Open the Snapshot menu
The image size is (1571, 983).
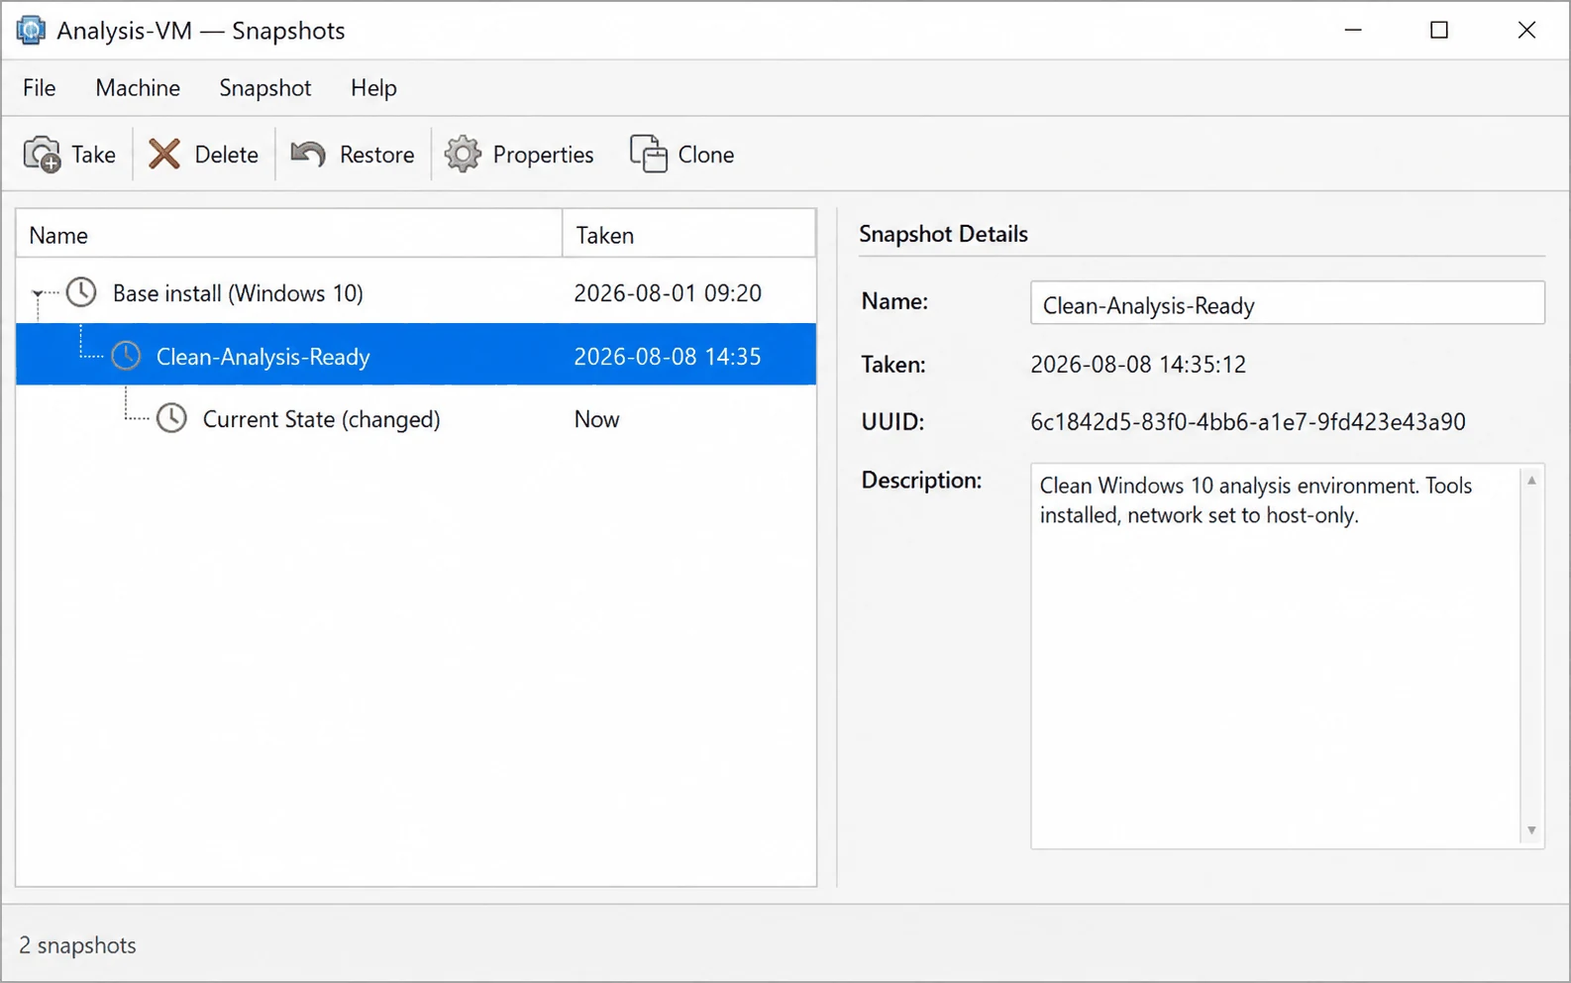coord(264,88)
